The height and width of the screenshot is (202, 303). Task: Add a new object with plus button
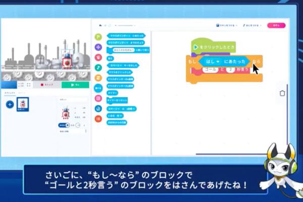10,105
